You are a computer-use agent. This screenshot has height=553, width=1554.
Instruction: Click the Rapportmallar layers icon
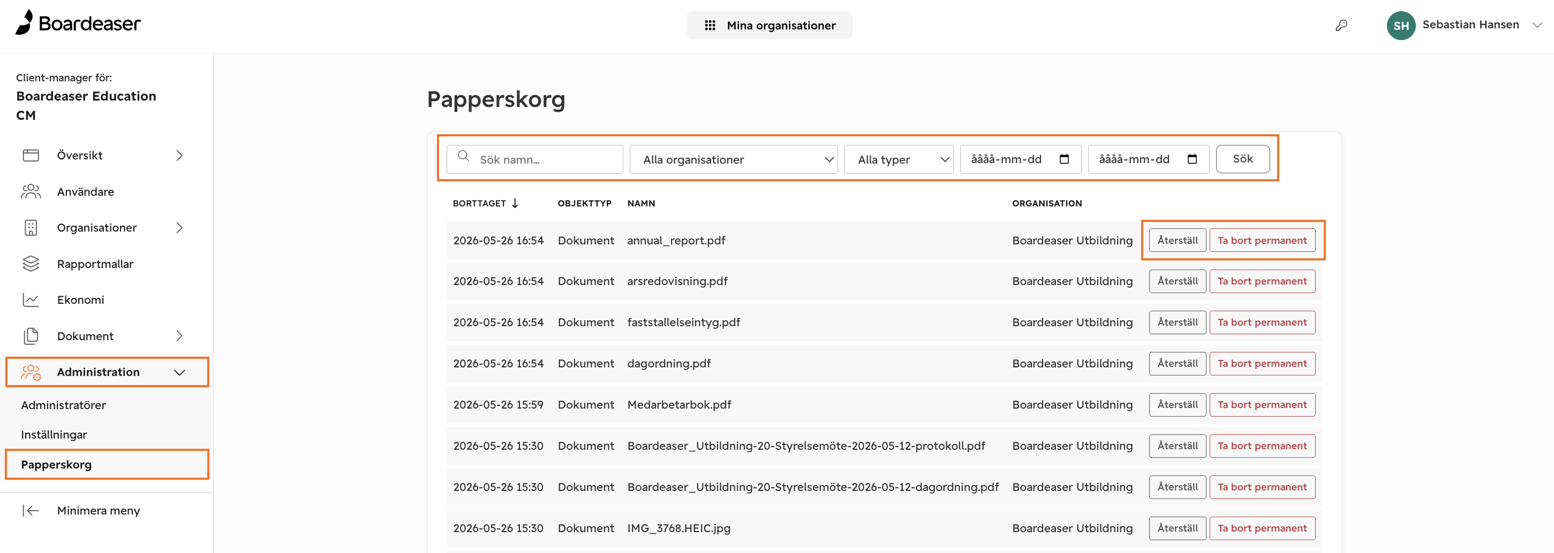pyautogui.click(x=31, y=264)
